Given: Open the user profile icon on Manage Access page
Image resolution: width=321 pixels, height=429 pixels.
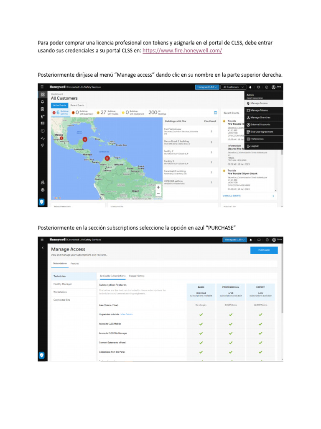Looking at the screenshot, I should coord(274,240).
